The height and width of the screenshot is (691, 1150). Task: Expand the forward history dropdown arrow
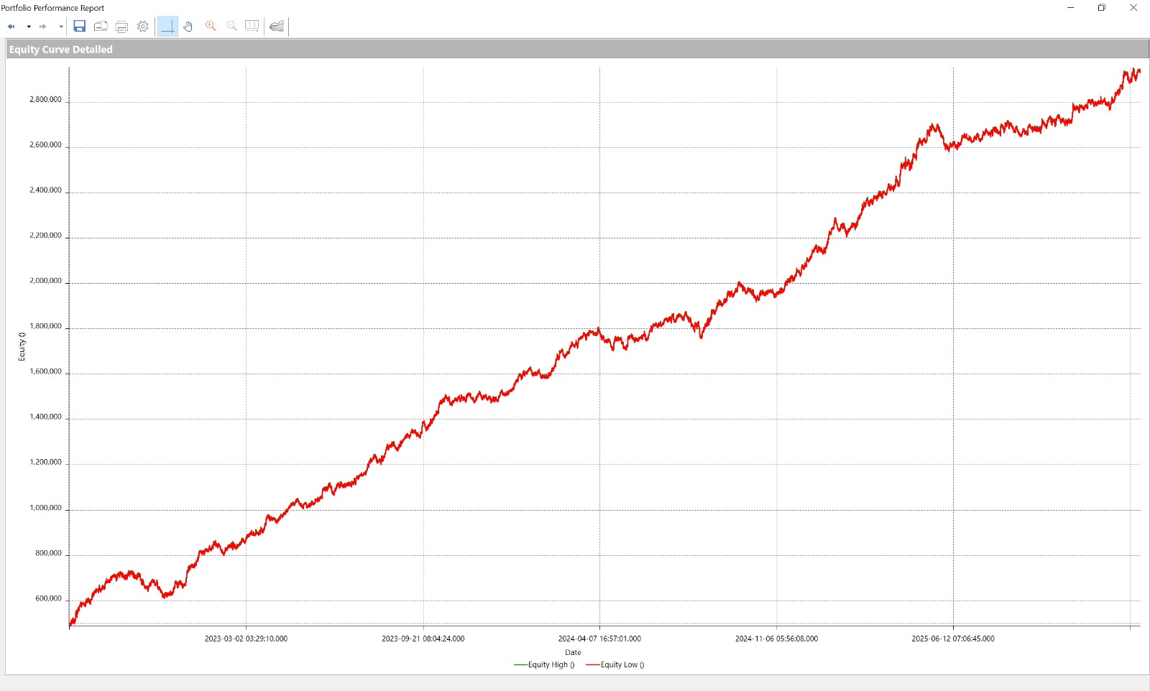(x=61, y=27)
